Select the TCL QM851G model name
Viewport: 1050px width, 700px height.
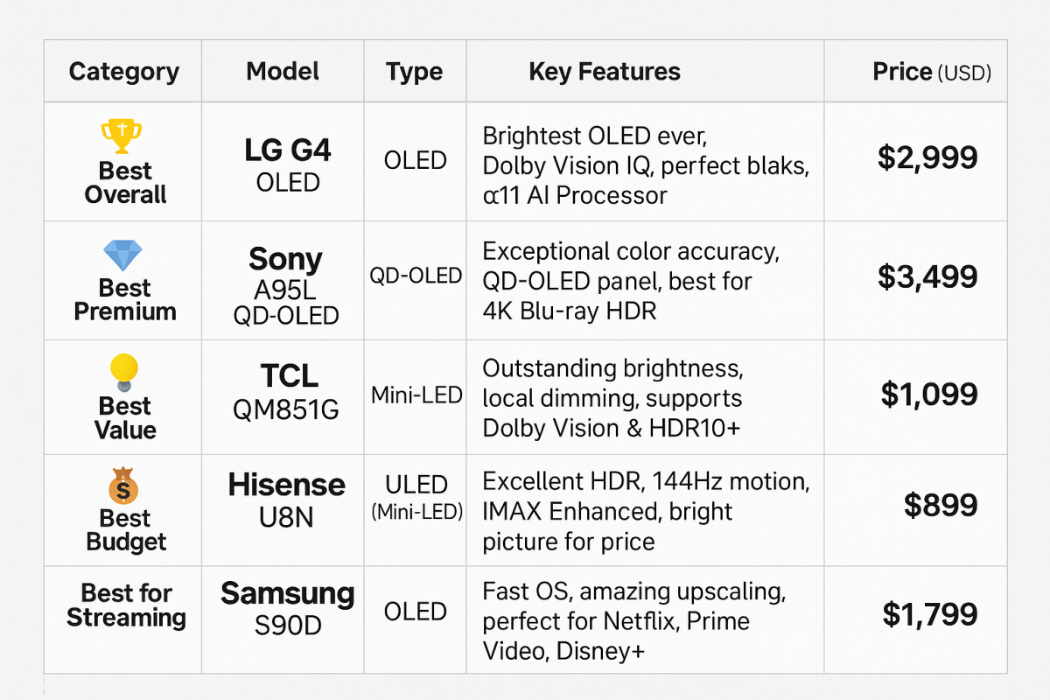tap(288, 391)
